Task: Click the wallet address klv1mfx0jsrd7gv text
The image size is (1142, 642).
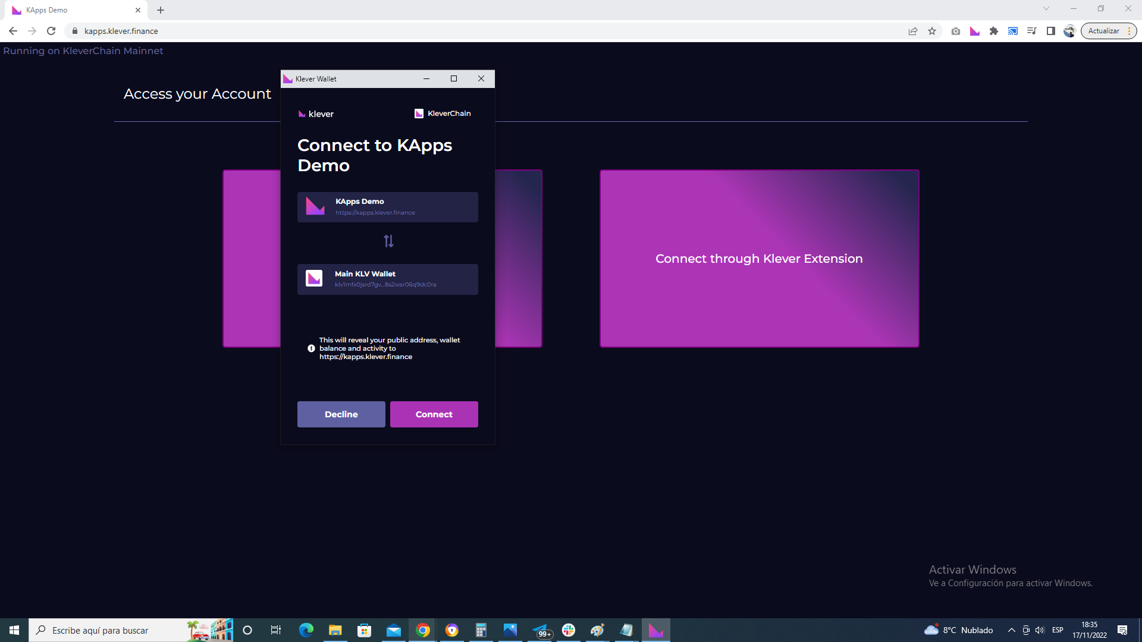Action: pos(385,284)
